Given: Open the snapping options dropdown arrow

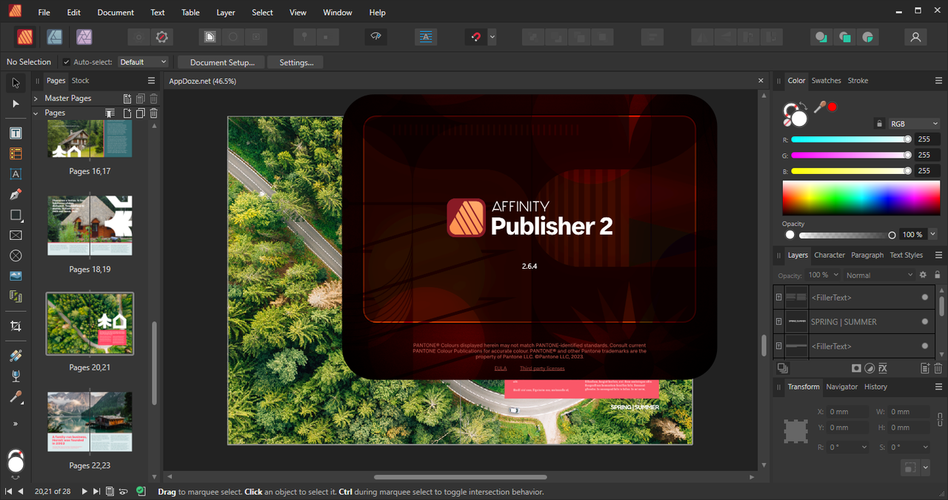Looking at the screenshot, I should pyautogui.click(x=492, y=36).
